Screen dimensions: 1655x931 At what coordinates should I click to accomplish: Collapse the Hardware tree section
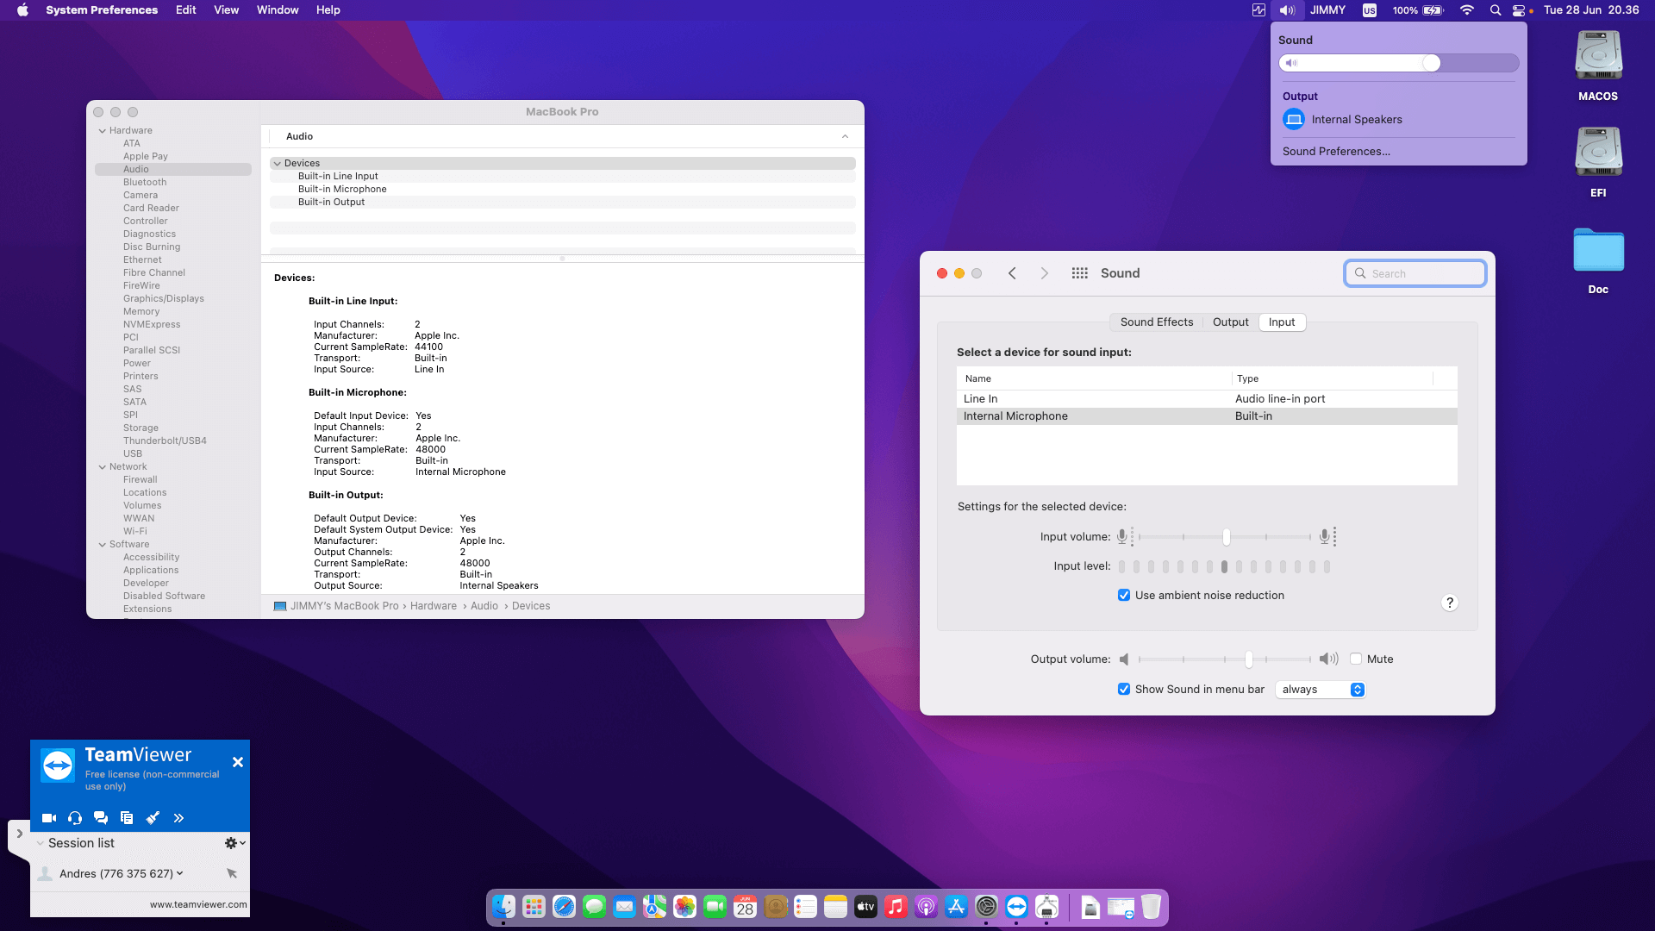coord(103,131)
